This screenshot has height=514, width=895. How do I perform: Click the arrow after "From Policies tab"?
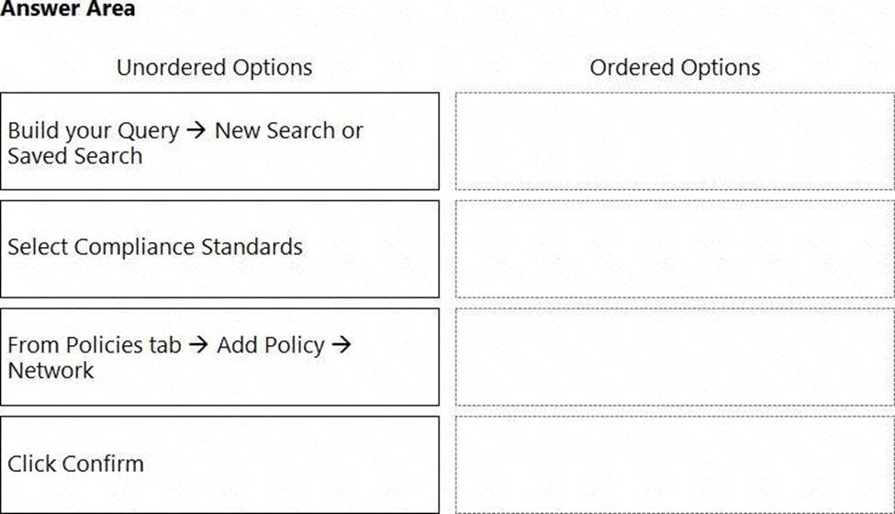pyautogui.click(x=198, y=345)
